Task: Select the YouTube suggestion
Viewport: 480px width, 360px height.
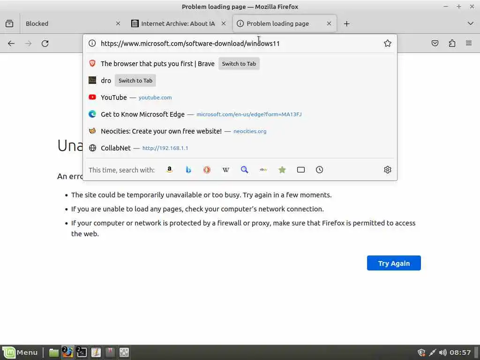Action: coord(240,97)
